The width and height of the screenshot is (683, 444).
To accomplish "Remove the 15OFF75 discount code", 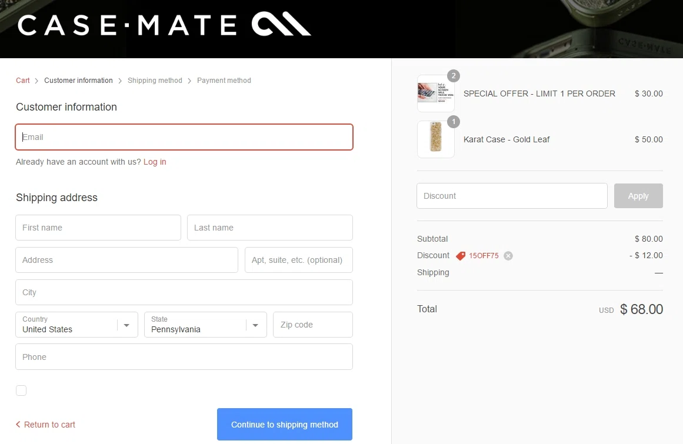I will [x=508, y=256].
